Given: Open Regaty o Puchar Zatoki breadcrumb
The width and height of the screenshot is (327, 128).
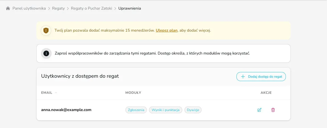Looking at the screenshot, I should pyautogui.click(x=92, y=8).
